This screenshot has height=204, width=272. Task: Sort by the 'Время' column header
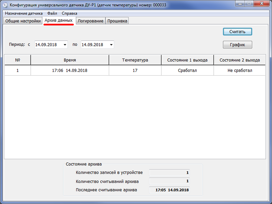(x=70, y=60)
